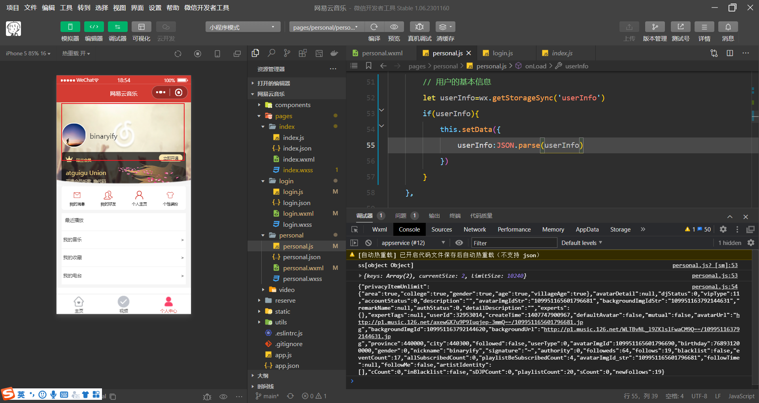Screen dimensions: 759x403
Task: Click the real device debug icon
Action: pyautogui.click(x=419, y=26)
